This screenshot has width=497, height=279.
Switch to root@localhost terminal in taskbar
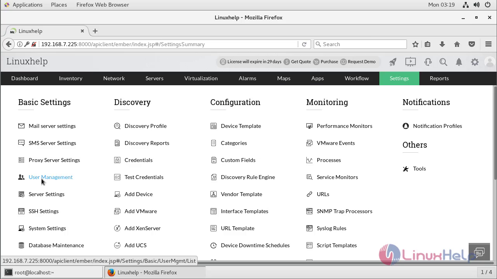tap(53, 272)
